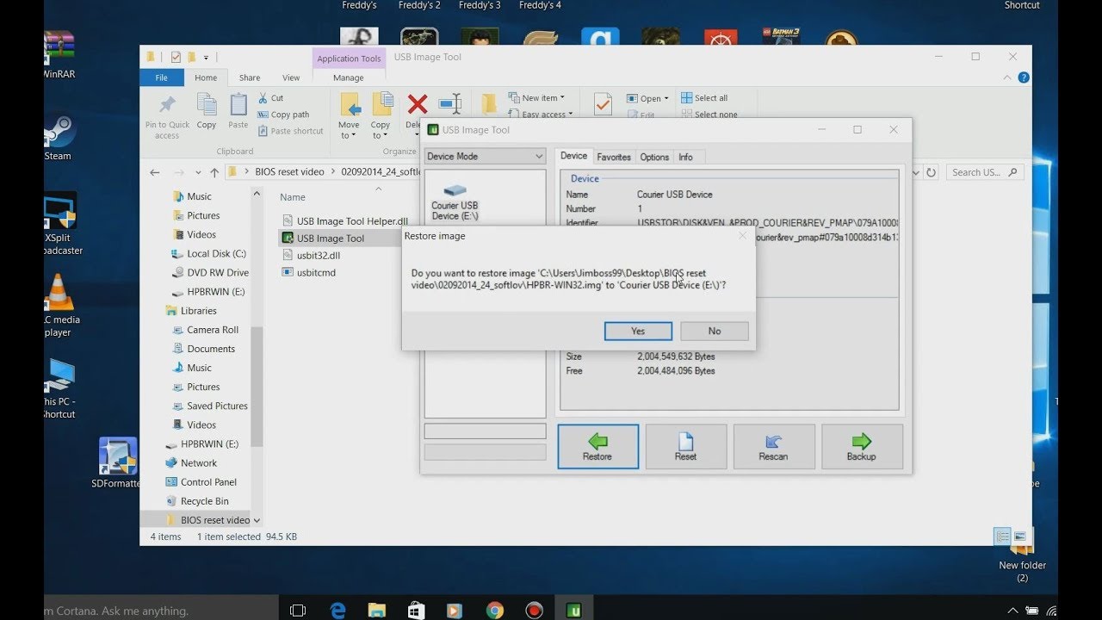Open the Windows Store taskbar icon
The image size is (1102, 620).
tap(416, 611)
